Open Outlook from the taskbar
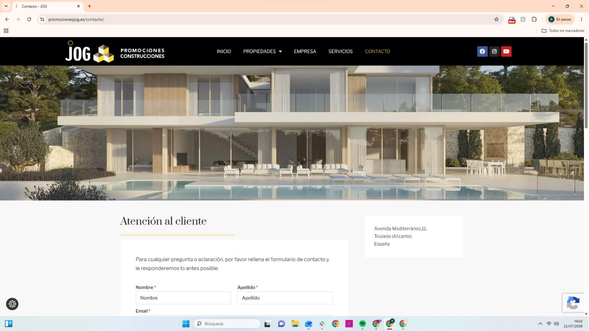The height and width of the screenshot is (331, 589). tap(308, 324)
